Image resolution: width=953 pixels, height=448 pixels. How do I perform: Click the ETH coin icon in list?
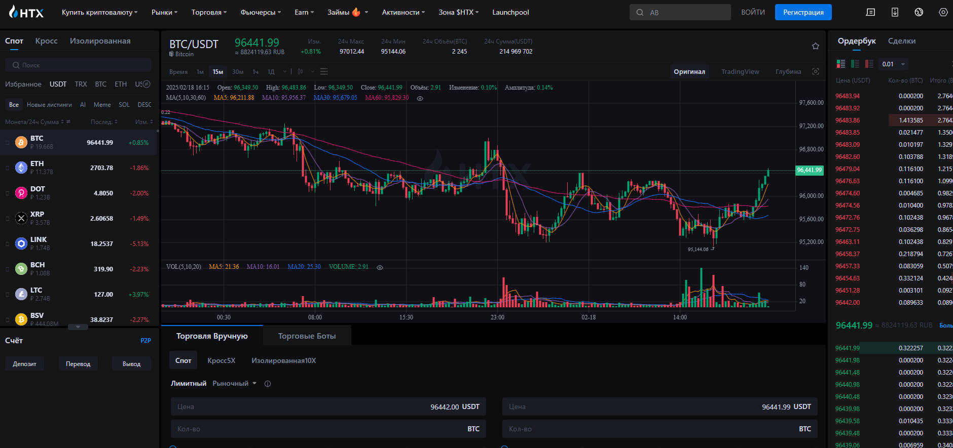click(x=21, y=168)
